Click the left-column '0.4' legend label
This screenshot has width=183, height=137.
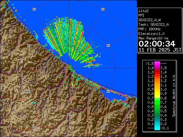[151, 111]
